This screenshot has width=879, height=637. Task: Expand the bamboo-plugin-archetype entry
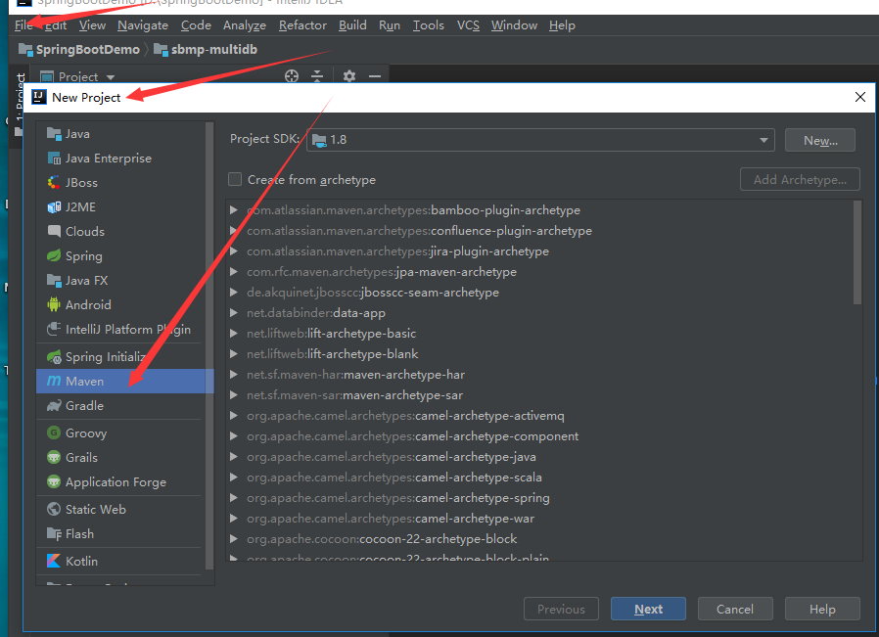pyautogui.click(x=234, y=210)
